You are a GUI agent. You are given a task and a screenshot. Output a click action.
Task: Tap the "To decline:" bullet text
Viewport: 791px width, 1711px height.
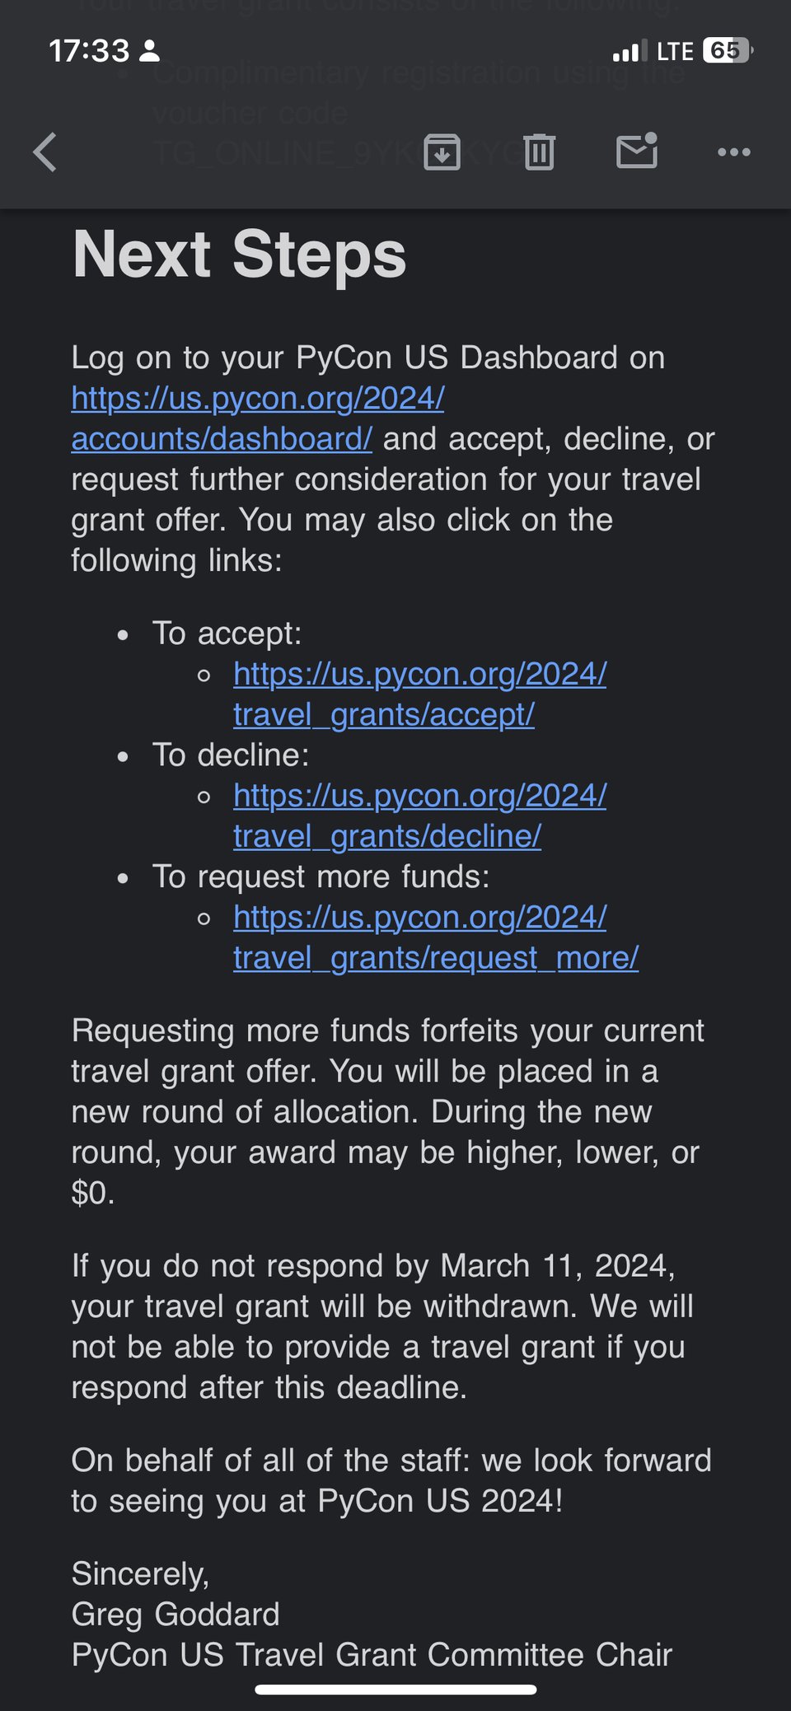[231, 755]
